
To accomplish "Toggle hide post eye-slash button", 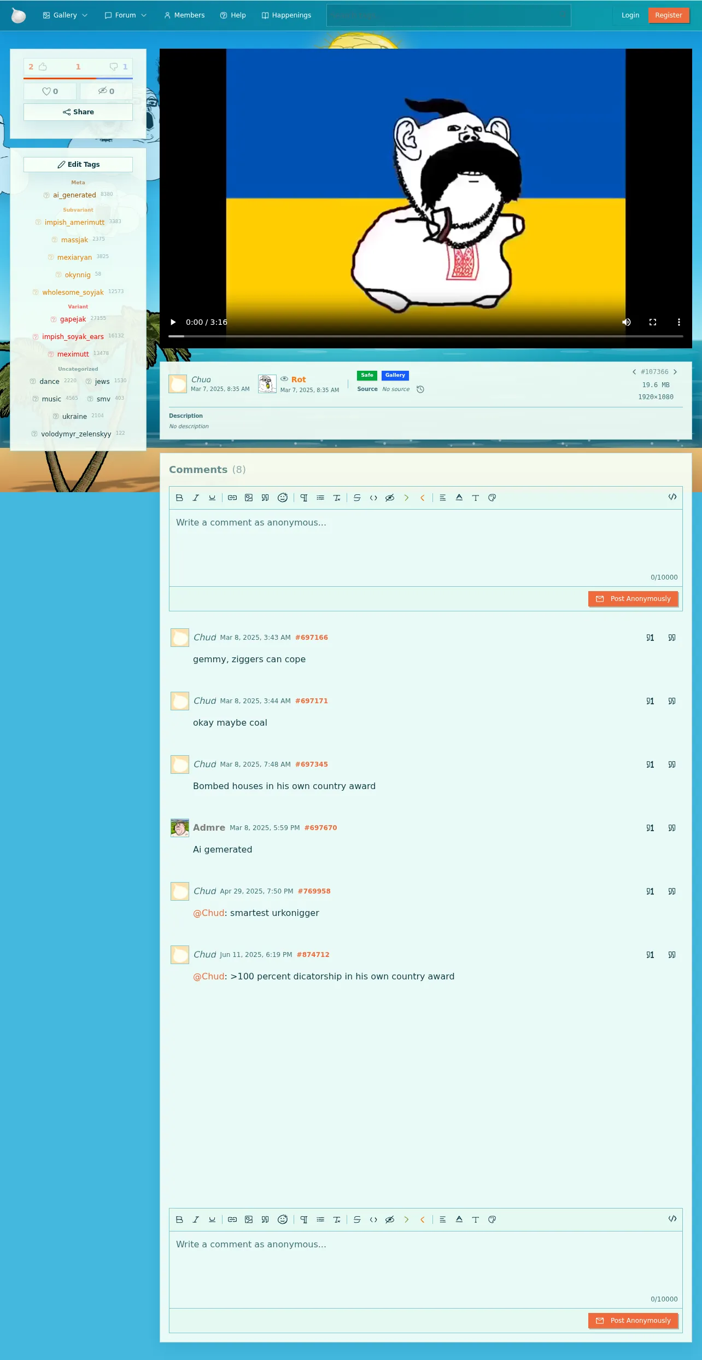I will (x=107, y=91).
